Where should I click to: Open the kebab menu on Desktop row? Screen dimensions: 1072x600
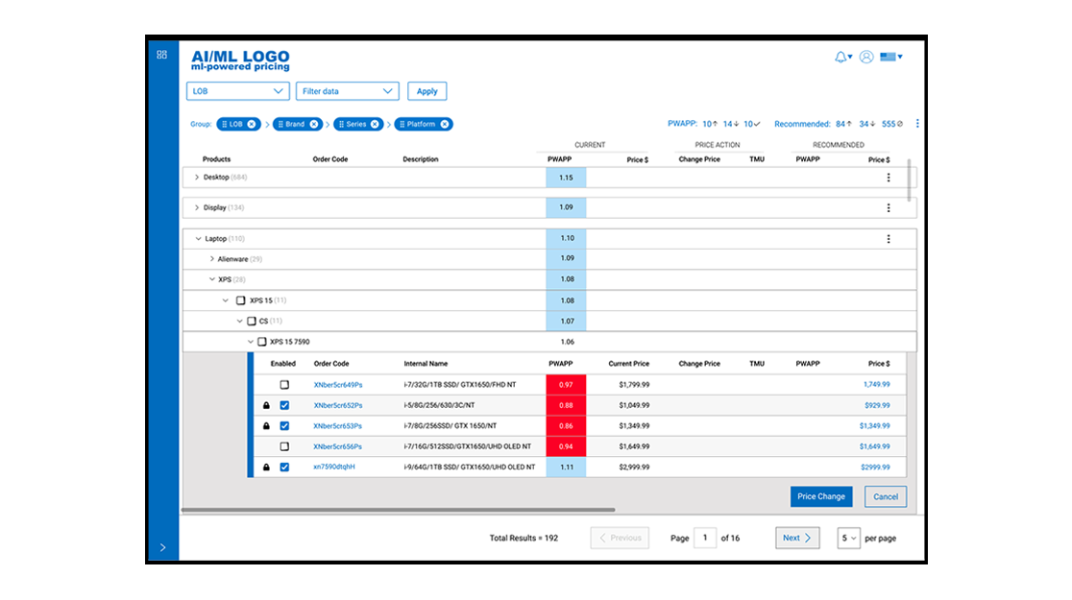pos(889,178)
